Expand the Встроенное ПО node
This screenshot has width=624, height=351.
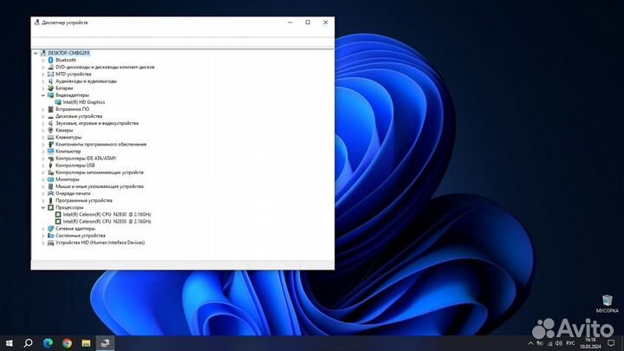click(x=43, y=109)
